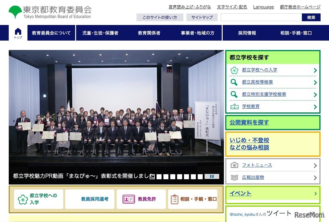
Task: Select a slideshow indicator dot
Action: point(160,176)
